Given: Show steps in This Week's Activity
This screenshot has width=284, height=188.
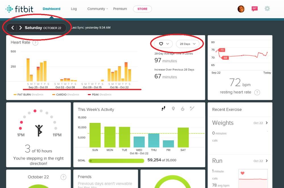Looking at the screenshot, I should point(163,109).
